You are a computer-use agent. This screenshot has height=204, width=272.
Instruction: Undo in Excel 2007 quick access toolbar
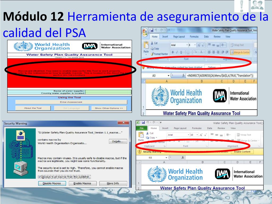click(156, 30)
